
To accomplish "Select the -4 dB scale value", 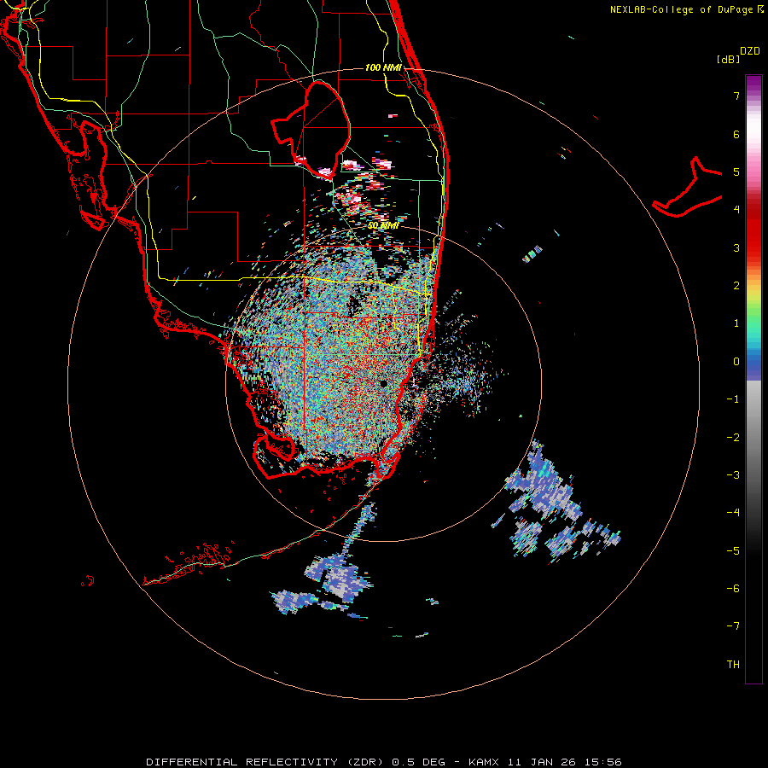I will click(x=733, y=513).
